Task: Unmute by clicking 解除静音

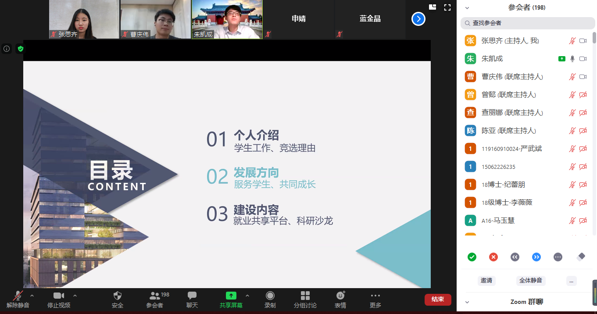Action: click(17, 299)
